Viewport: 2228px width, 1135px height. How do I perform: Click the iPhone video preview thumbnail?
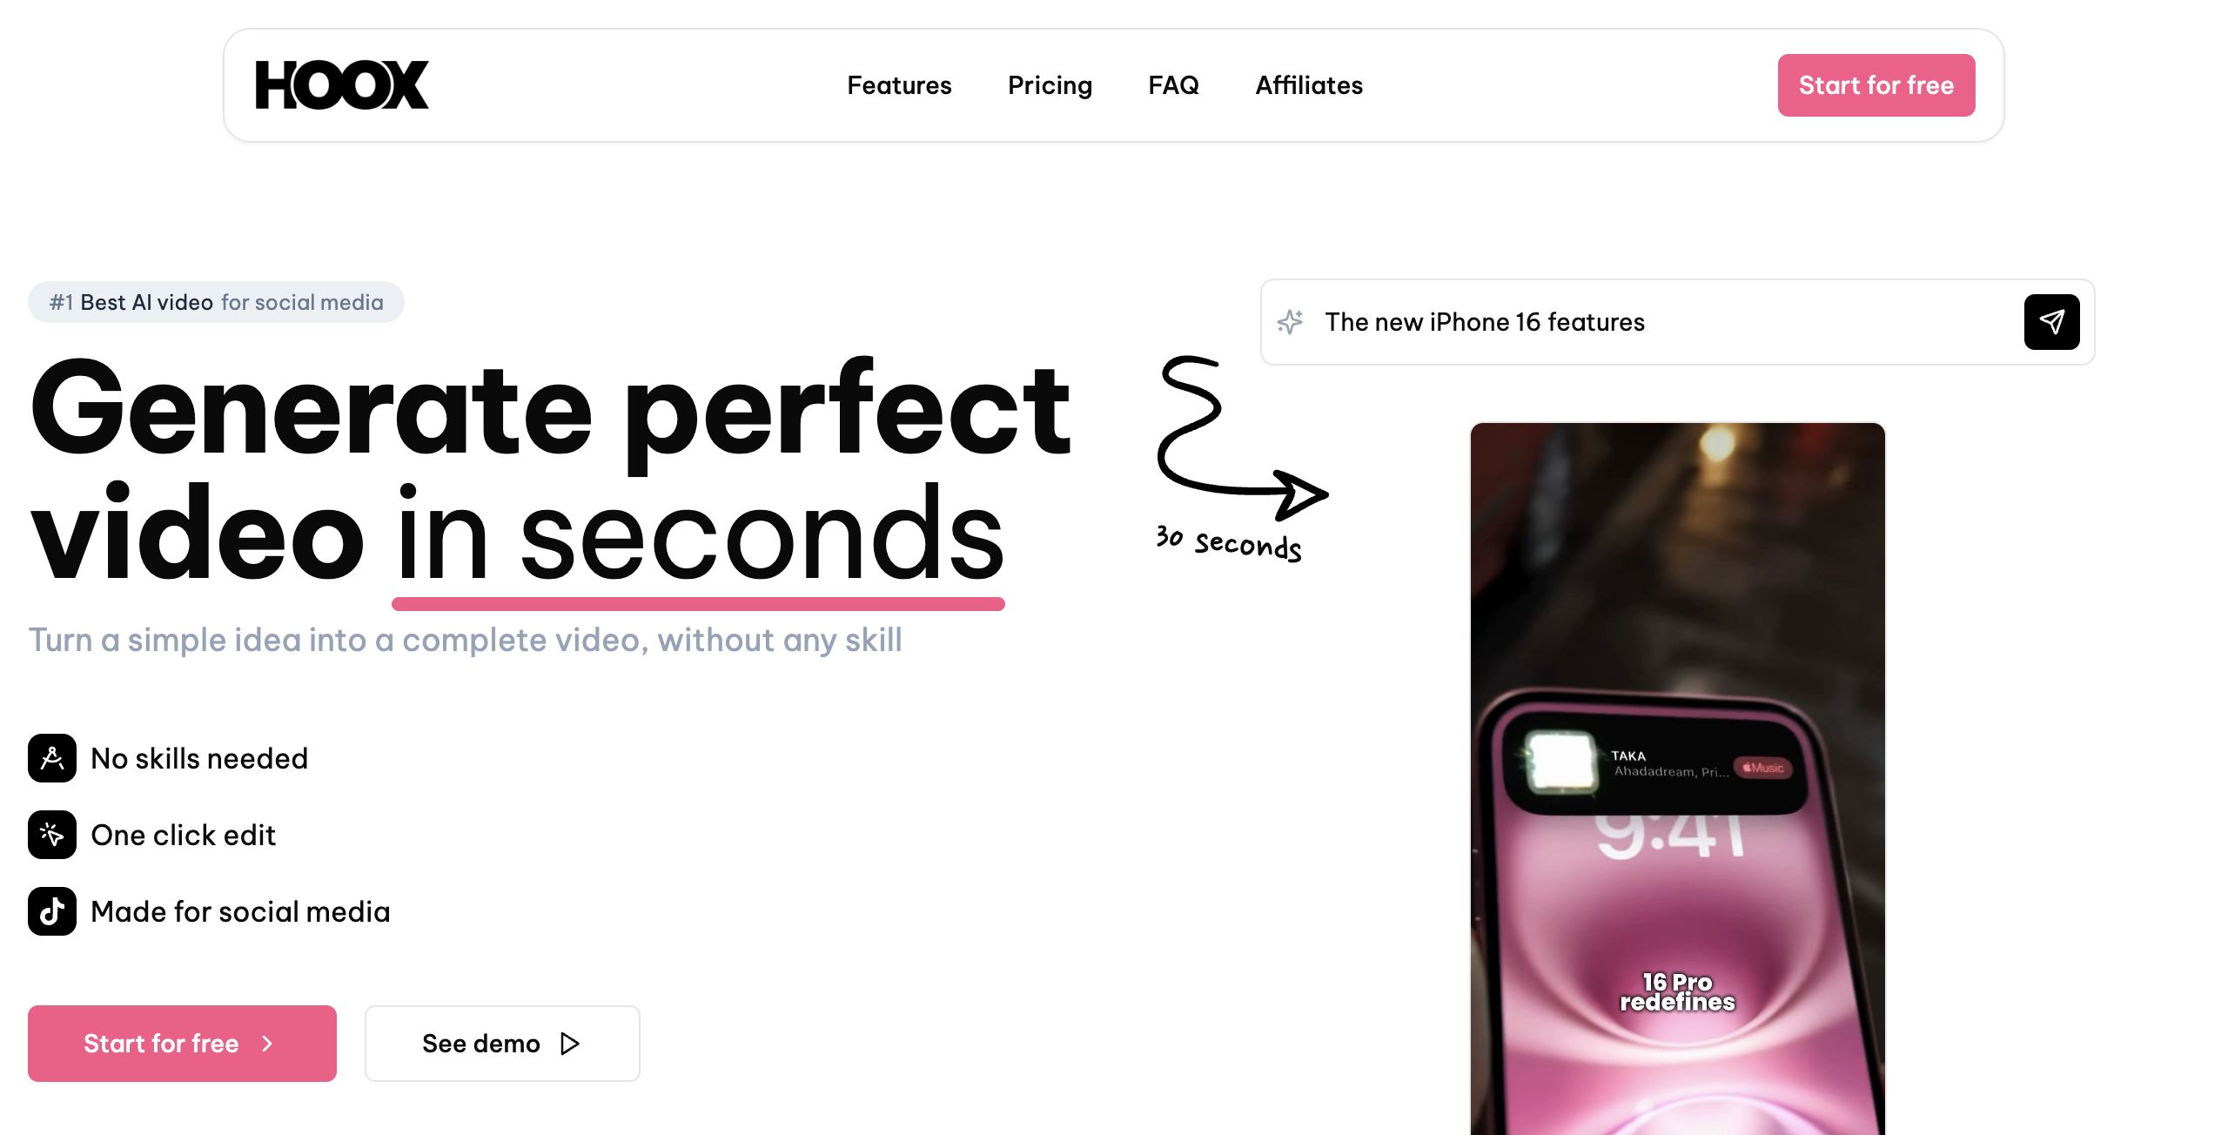[1677, 778]
